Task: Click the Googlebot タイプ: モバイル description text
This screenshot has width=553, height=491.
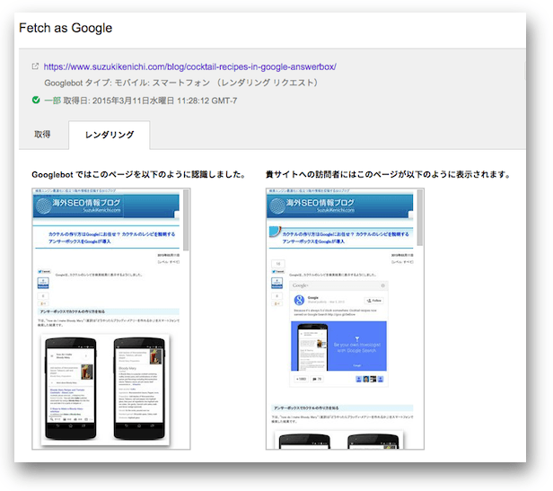Action: point(181,83)
